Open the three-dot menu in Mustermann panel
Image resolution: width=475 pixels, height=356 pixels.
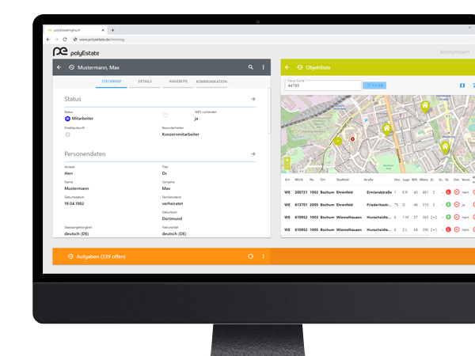[x=264, y=68]
